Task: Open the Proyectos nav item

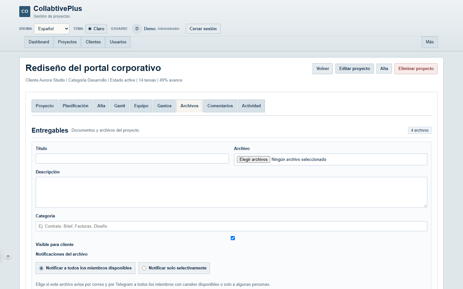Action: (x=68, y=42)
